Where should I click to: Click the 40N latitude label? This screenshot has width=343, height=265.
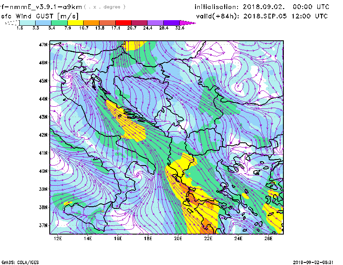click(x=43, y=171)
